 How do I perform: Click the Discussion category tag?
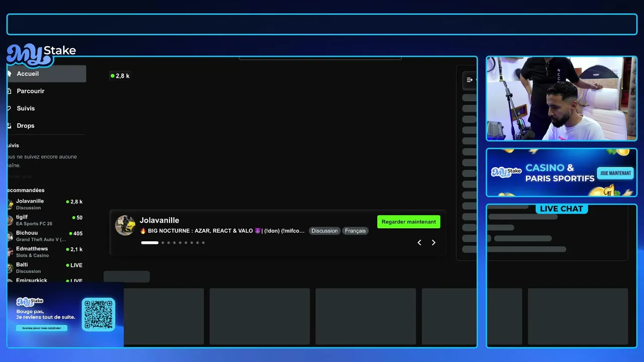pos(325,231)
